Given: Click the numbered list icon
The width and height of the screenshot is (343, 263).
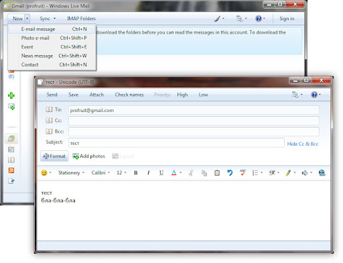Looking at the screenshot, I should coord(255,172).
